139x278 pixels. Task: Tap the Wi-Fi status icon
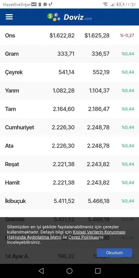[106, 4]
